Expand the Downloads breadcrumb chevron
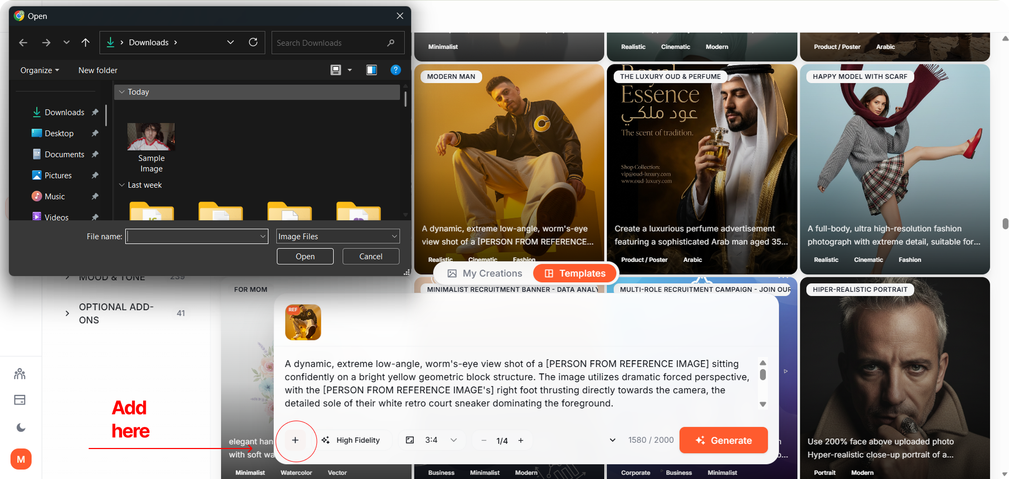 pos(176,43)
